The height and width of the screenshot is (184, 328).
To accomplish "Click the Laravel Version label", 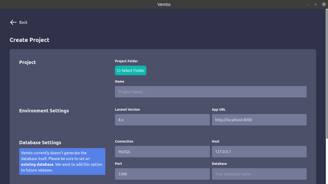I will [x=128, y=109].
